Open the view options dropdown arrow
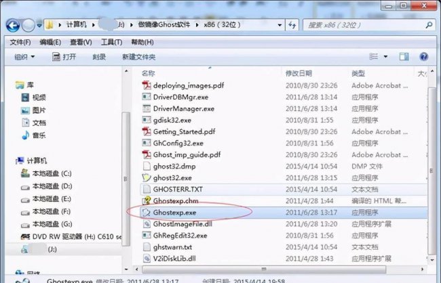Screen dimensions: 441x283 (385, 57)
